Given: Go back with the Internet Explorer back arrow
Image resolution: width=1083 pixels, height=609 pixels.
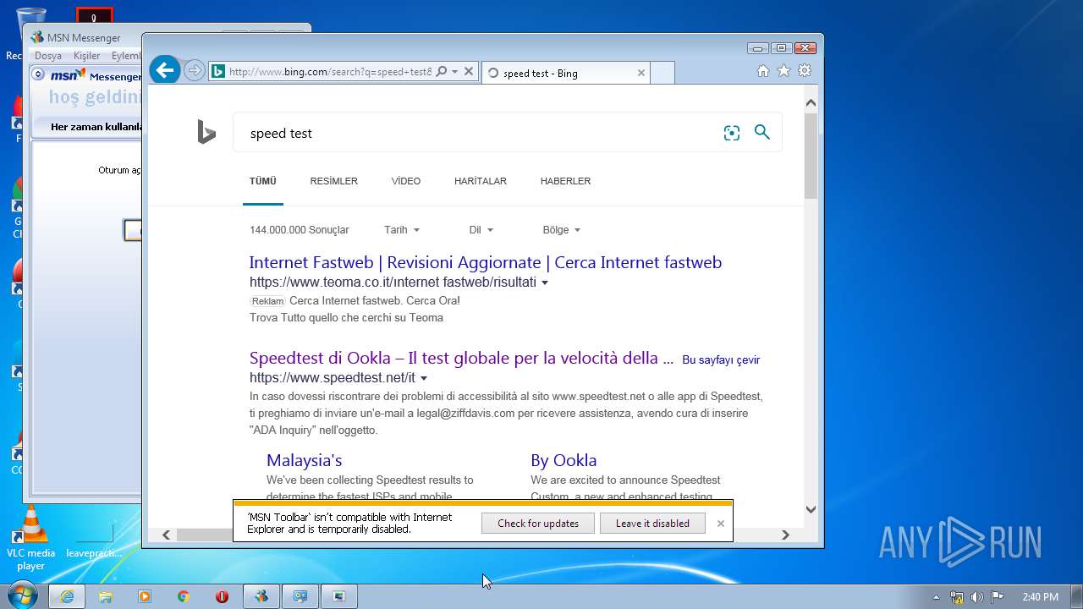Looking at the screenshot, I should click(x=166, y=70).
